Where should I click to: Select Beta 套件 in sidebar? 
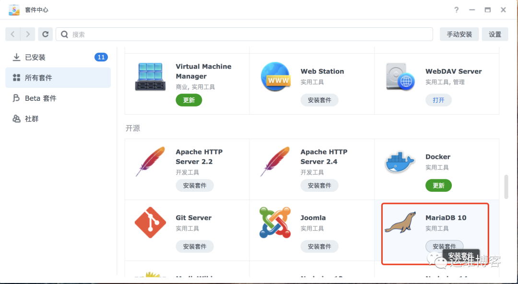(58, 98)
